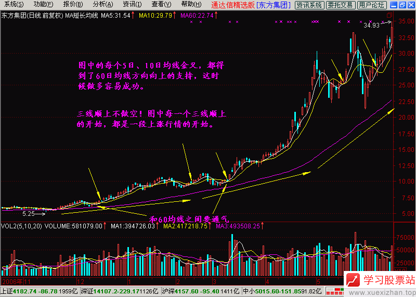Click the red-green market status indicator icon
The image size is (416, 297).
point(334,291)
